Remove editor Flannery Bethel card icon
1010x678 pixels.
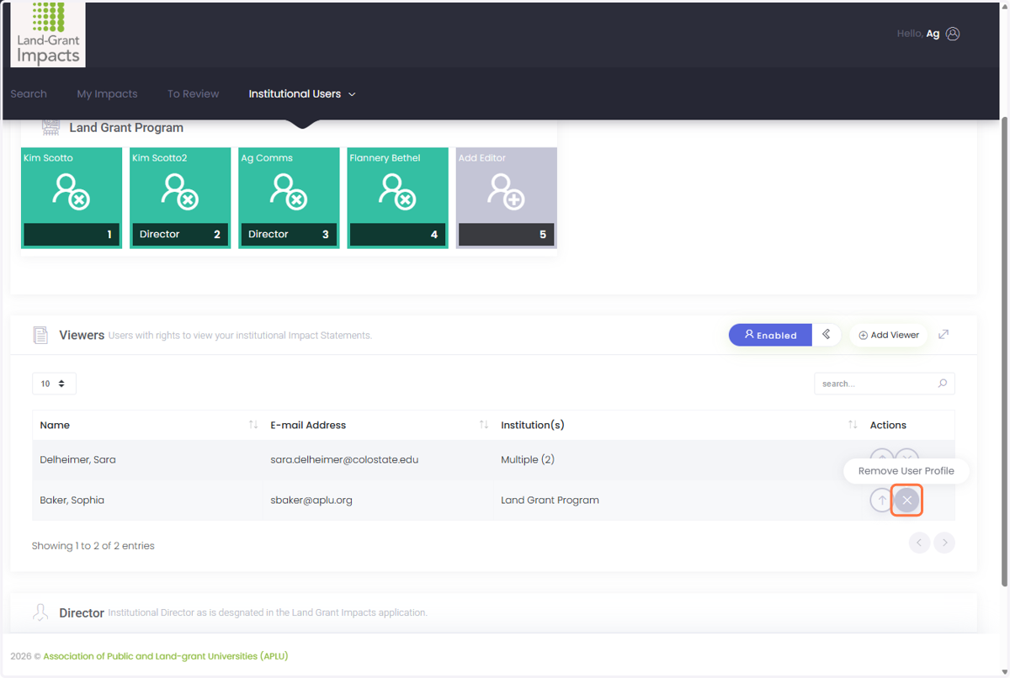tap(397, 191)
